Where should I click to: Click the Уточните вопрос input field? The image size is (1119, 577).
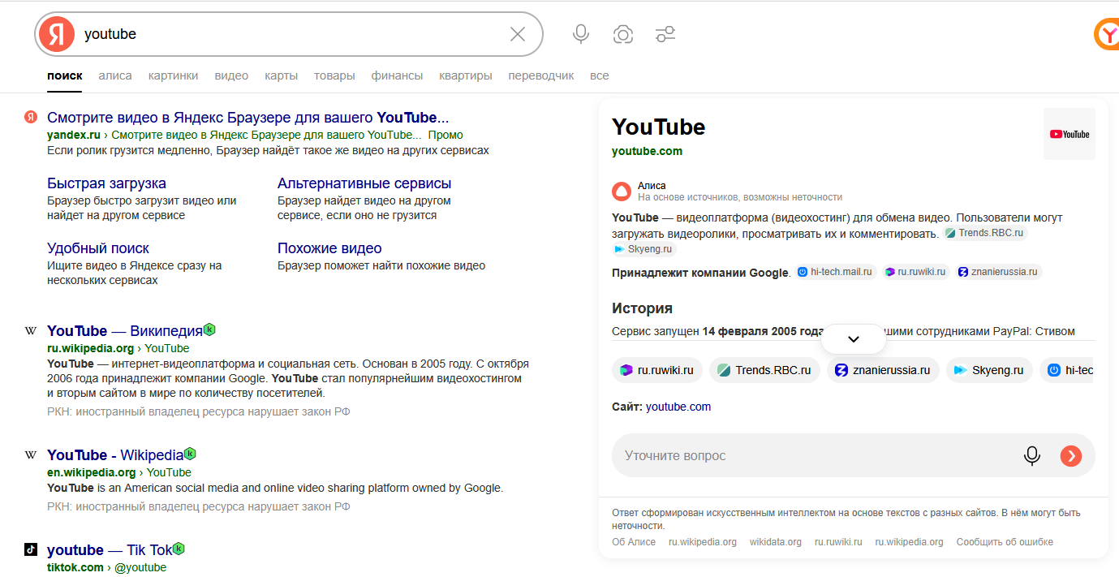[811, 456]
